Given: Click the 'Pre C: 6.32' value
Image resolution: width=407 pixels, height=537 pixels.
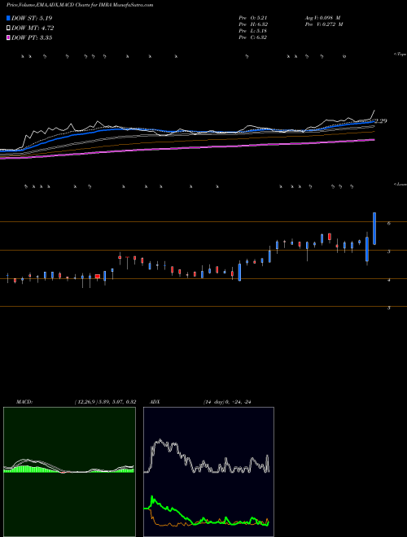Looking at the screenshot, I should 253,37.
